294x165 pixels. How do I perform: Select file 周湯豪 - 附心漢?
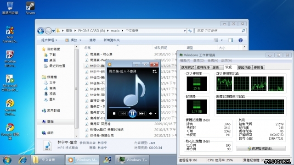coord(101,54)
